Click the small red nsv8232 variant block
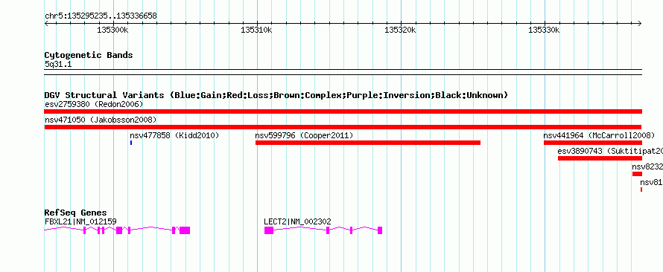 (x=637, y=174)
